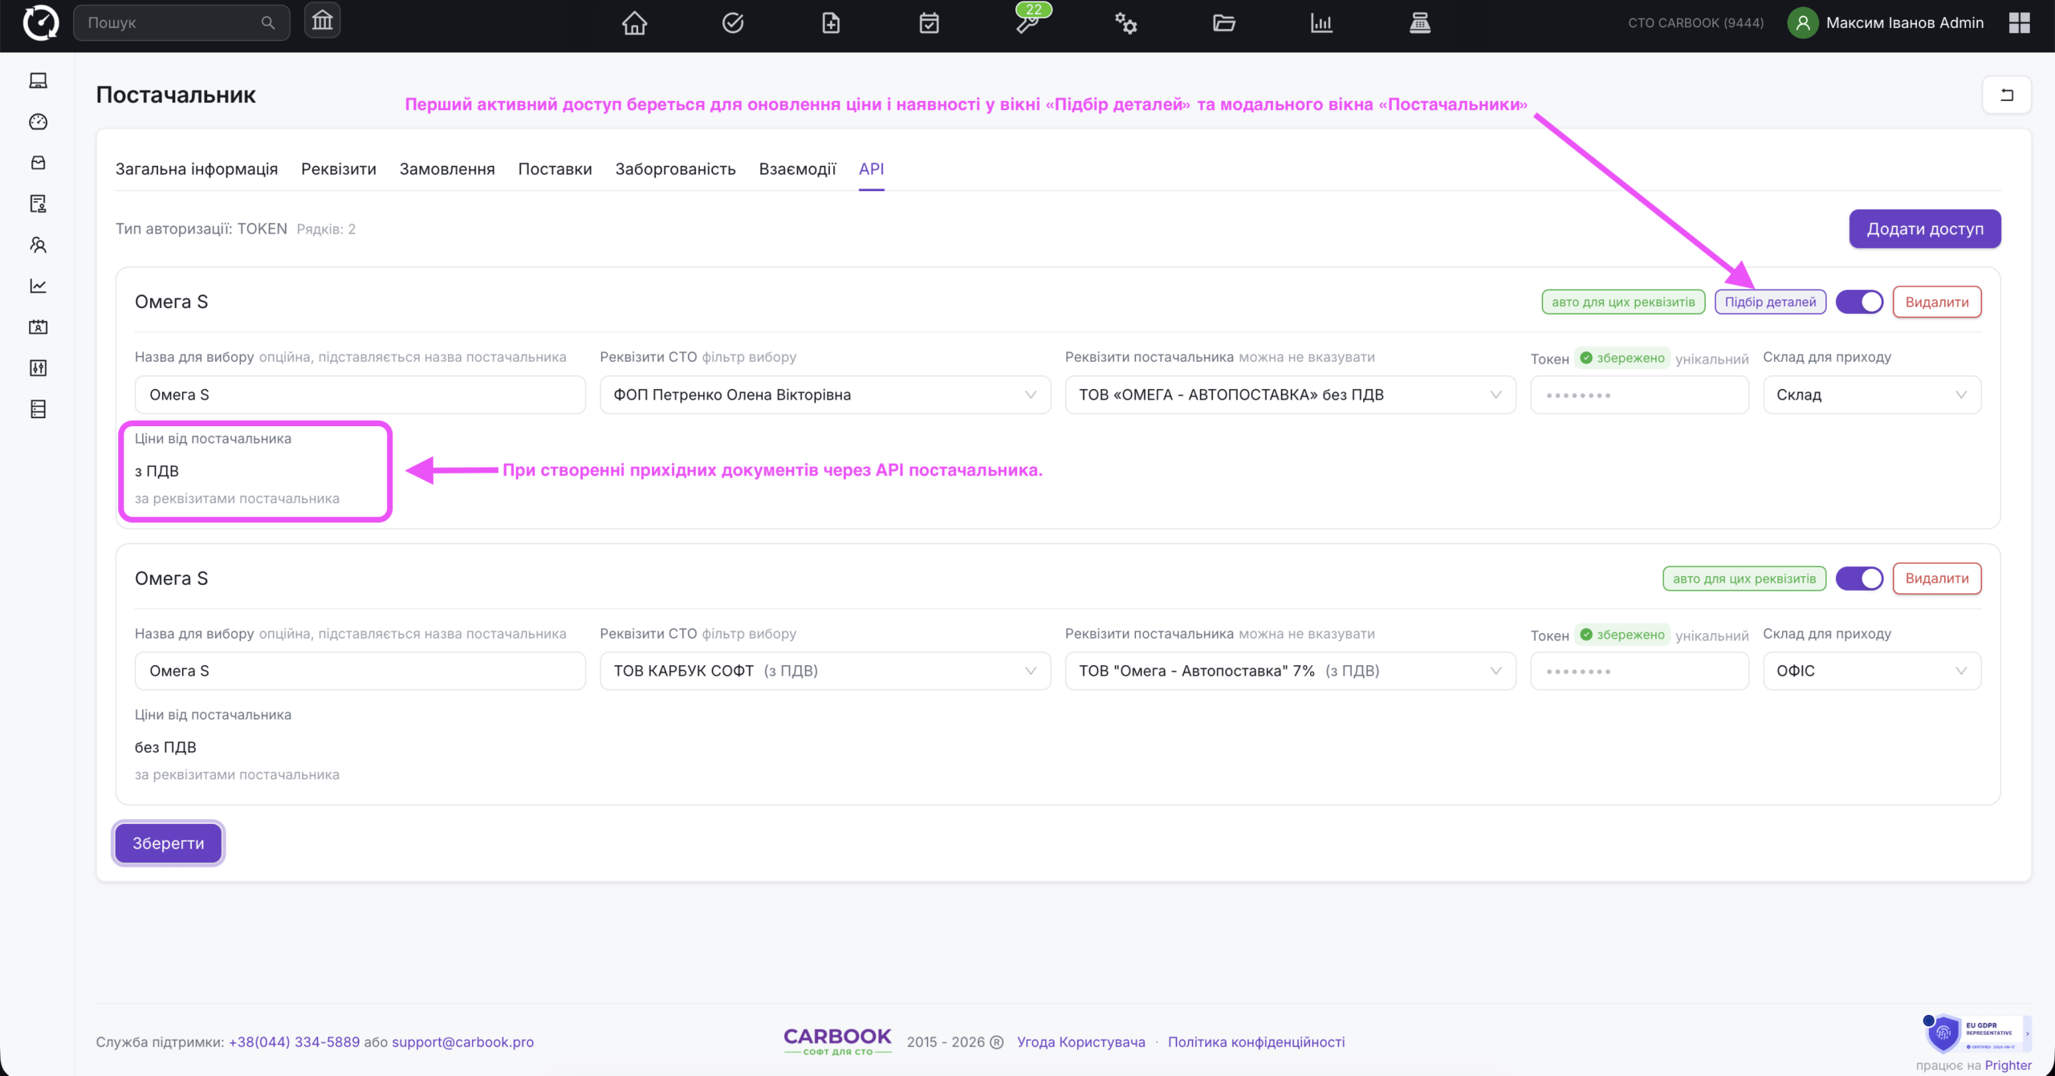Switch to Загальна інформація tab
Image resolution: width=2055 pixels, height=1076 pixels.
coord(197,169)
